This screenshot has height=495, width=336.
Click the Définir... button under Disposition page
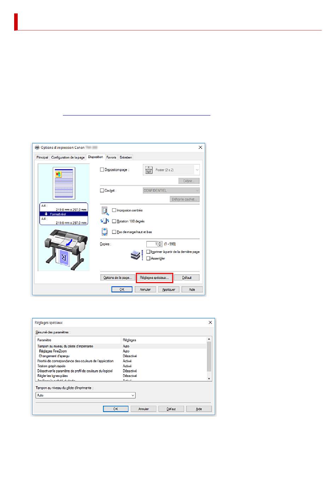click(189, 181)
